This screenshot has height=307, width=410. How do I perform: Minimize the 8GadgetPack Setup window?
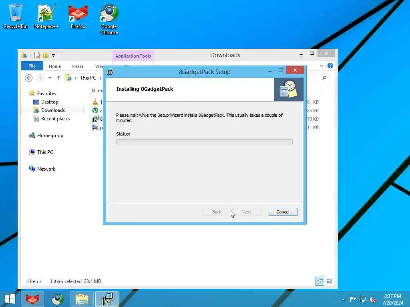click(x=269, y=70)
